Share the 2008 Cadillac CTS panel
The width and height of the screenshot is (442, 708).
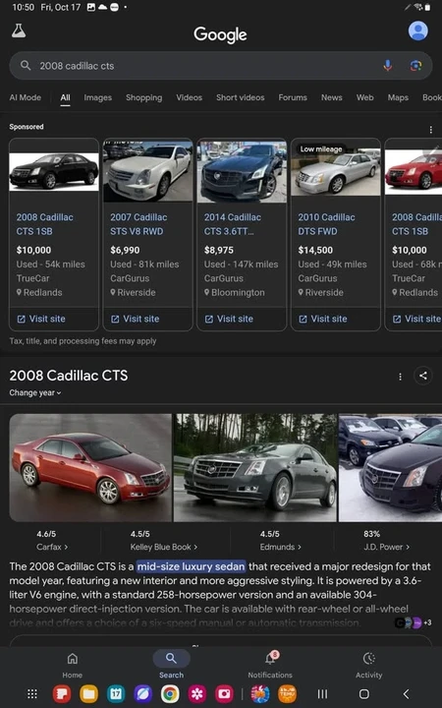click(422, 376)
